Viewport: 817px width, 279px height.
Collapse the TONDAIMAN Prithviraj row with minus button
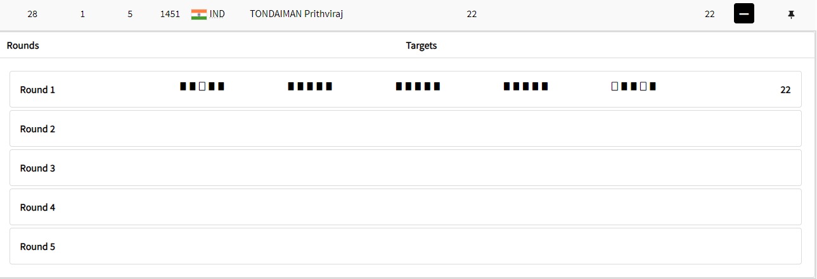743,14
